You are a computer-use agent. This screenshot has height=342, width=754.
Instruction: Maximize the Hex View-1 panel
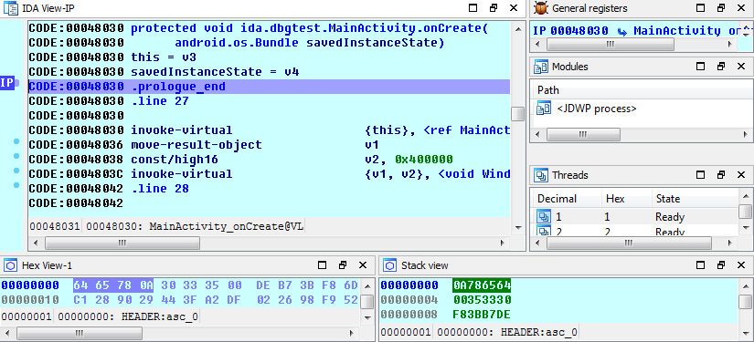(323, 265)
